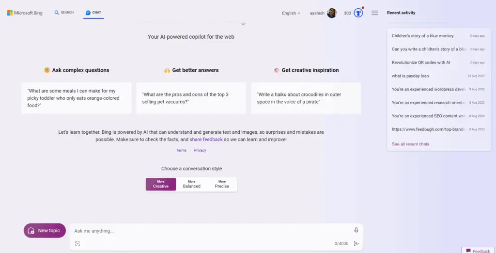Switch to the Chat tab
Screen dimensions: 496x253
point(93,13)
